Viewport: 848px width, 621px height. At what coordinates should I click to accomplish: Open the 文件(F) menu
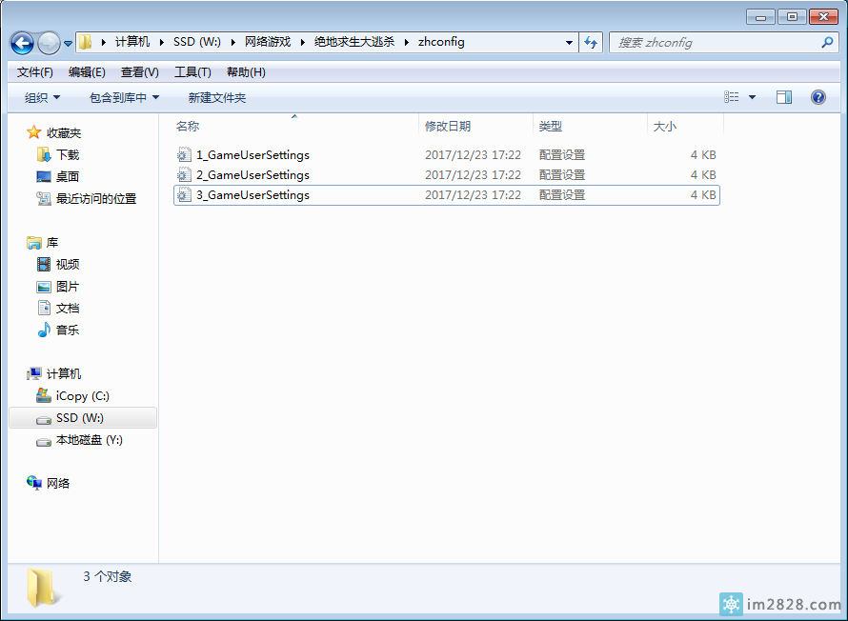pyautogui.click(x=35, y=72)
